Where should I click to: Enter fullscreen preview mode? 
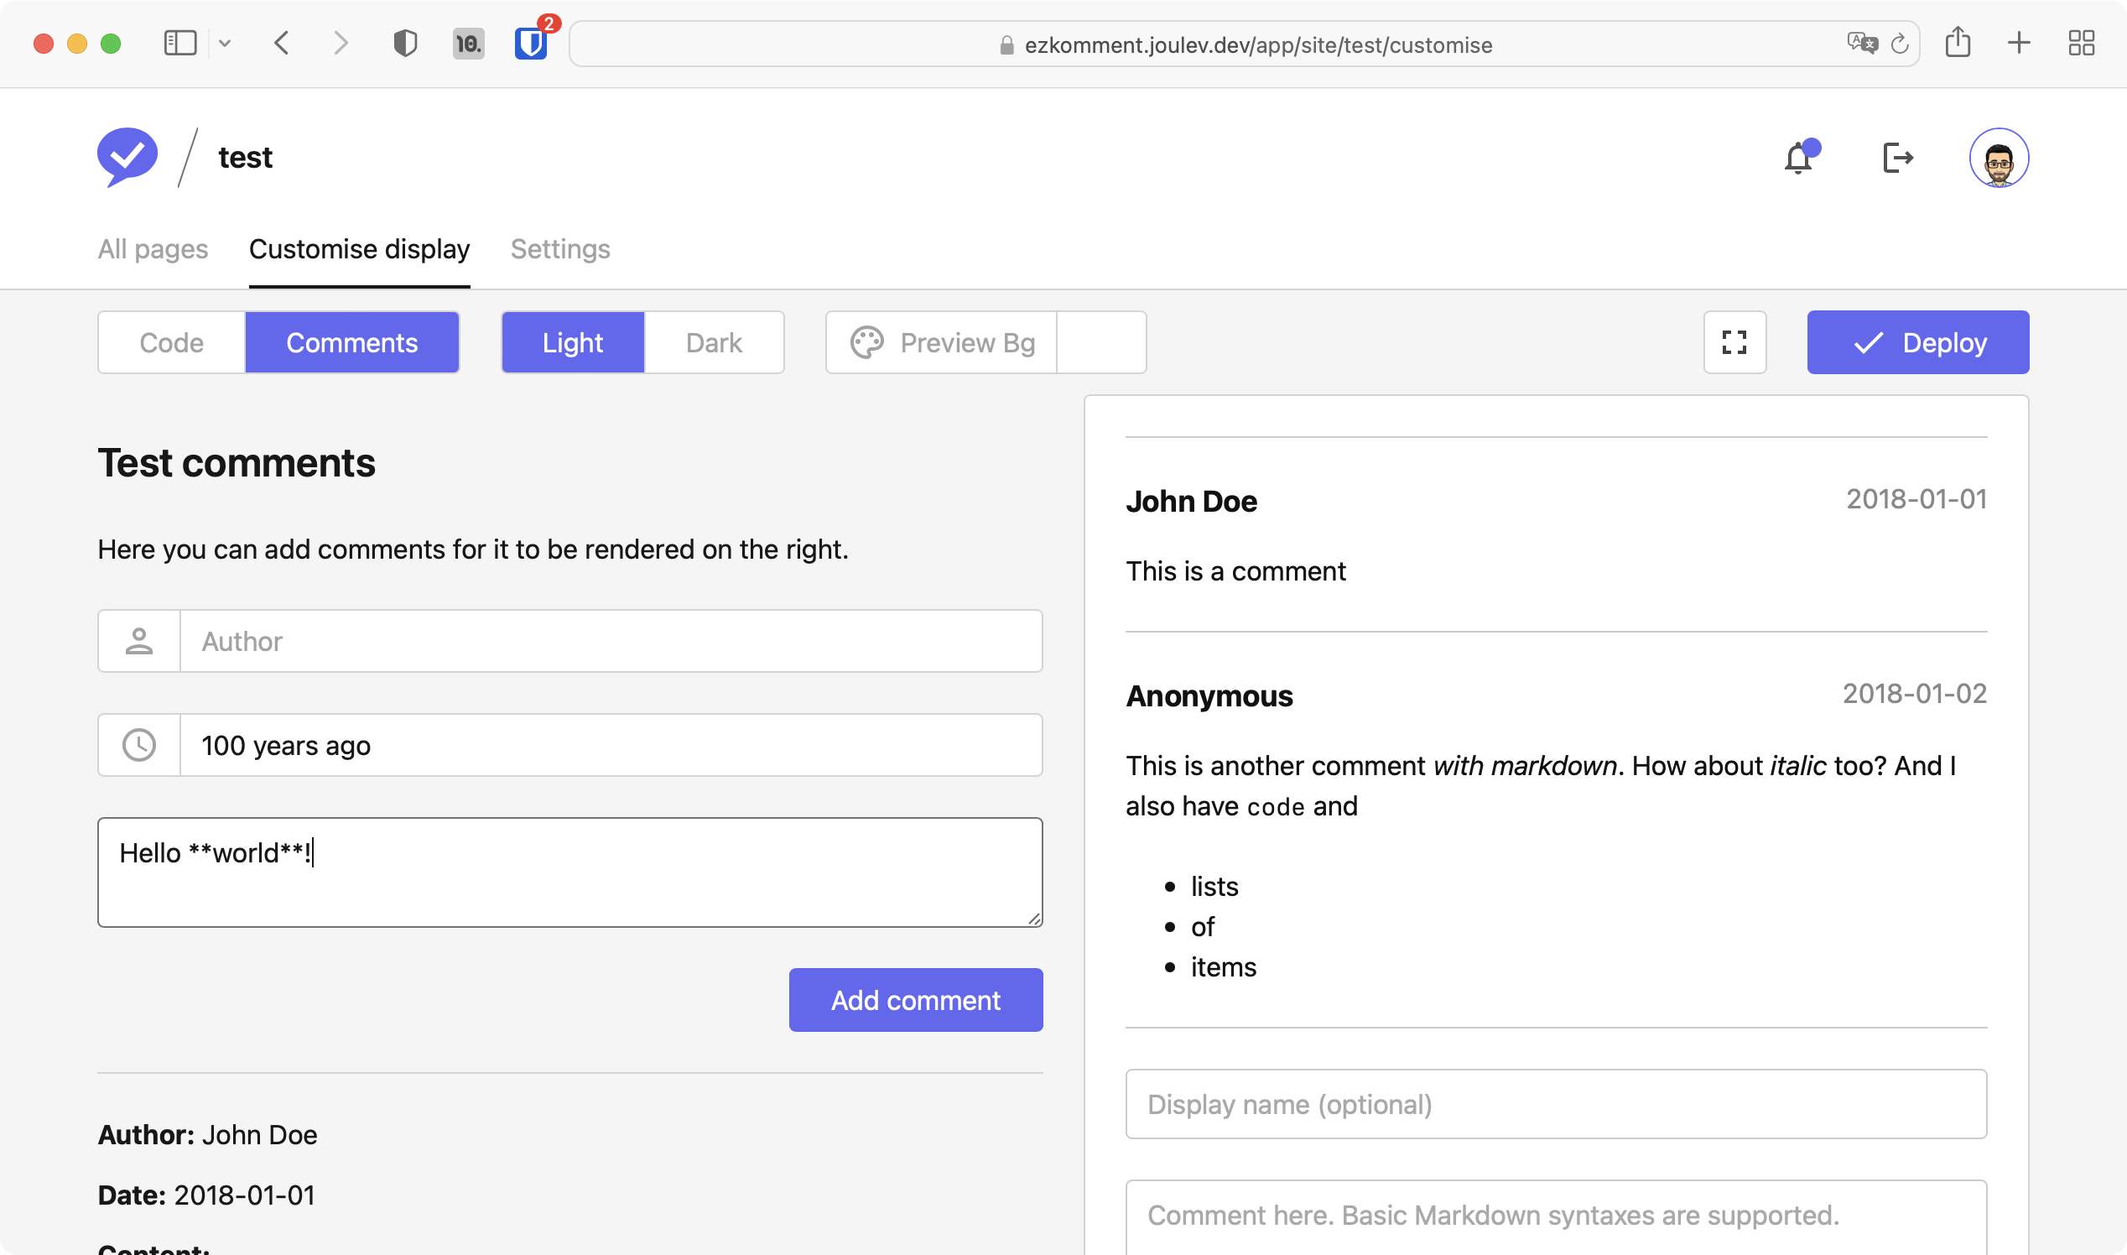pyautogui.click(x=1734, y=341)
